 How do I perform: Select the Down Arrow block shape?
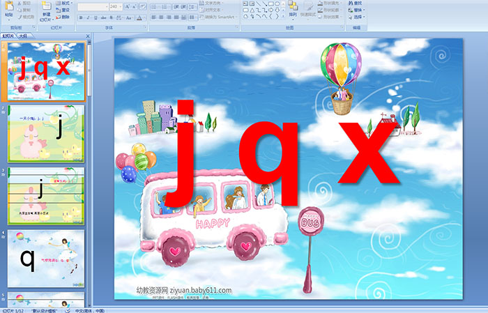tap(277, 10)
